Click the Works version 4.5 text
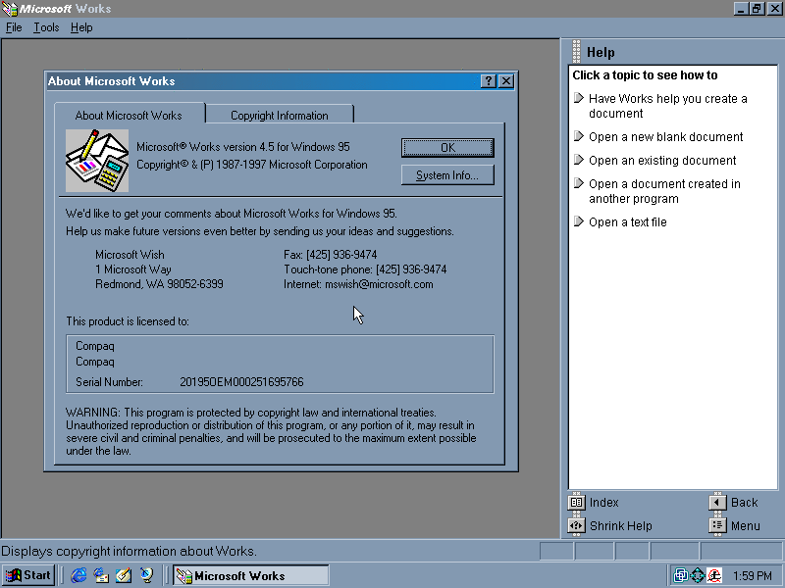This screenshot has height=588, width=785. [x=243, y=146]
